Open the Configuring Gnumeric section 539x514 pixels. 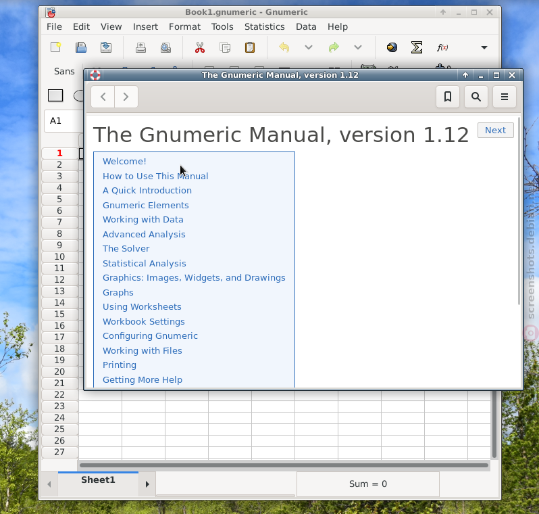tap(150, 336)
